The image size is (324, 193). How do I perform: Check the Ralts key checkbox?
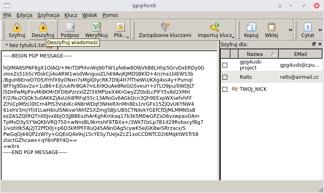click(225, 77)
